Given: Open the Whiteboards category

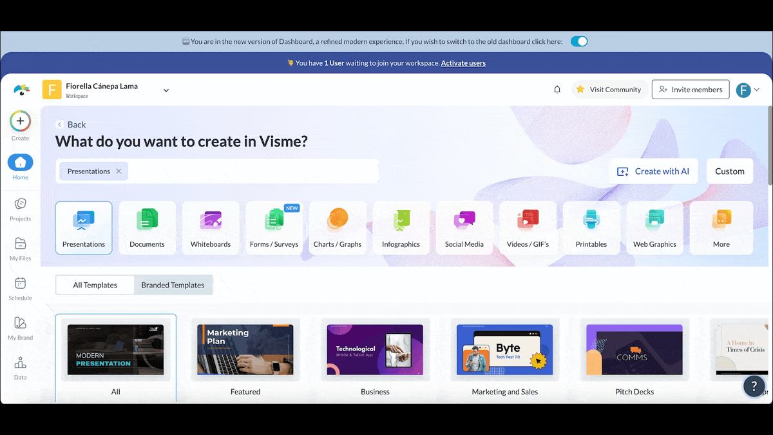Looking at the screenshot, I should (211, 227).
